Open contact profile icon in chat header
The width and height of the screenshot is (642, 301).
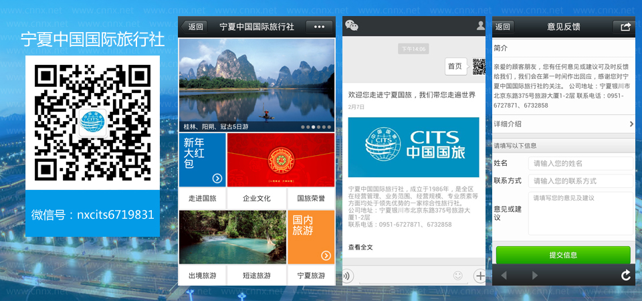point(481,26)
